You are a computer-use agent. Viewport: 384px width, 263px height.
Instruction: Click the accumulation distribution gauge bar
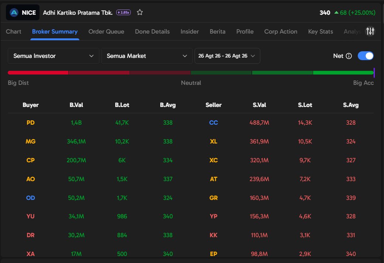point(191,73)
